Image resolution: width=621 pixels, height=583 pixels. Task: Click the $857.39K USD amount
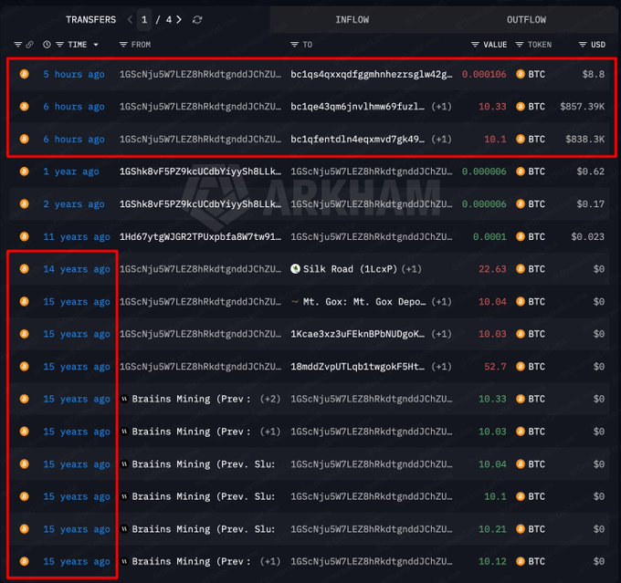click(583, 107)
